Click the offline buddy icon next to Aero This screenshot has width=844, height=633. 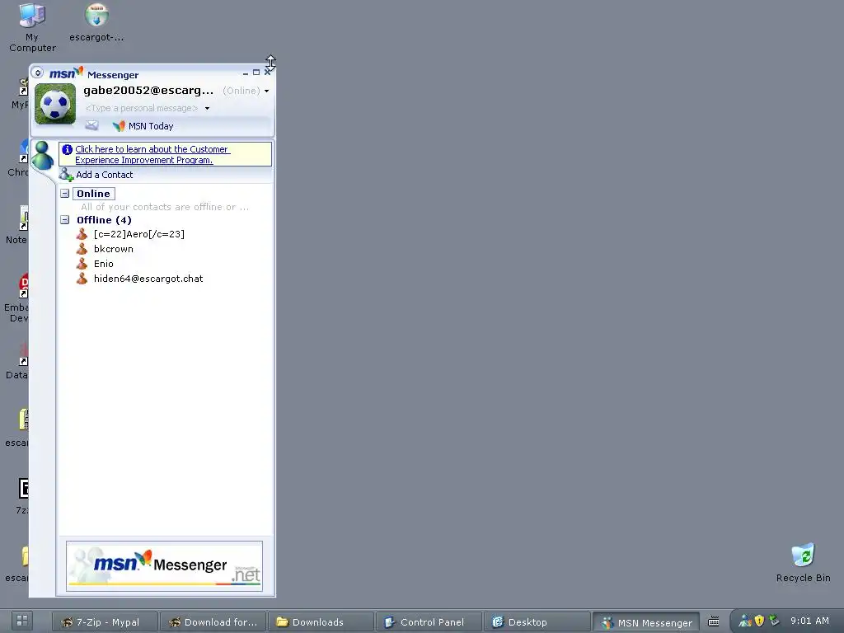tap(82, 233)
